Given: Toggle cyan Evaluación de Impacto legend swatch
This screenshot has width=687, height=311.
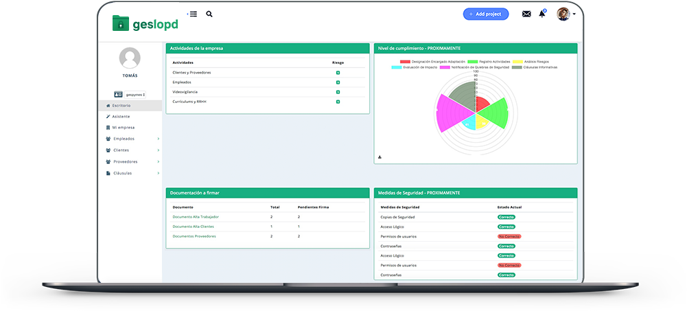Looking at the screenshot, I should click(x=397, y=67).
